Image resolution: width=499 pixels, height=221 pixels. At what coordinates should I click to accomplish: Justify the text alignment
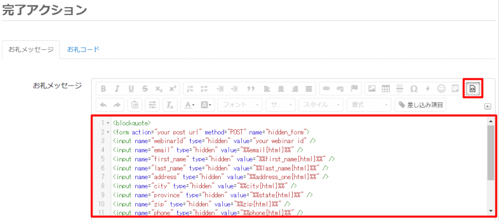click(308, 89)
